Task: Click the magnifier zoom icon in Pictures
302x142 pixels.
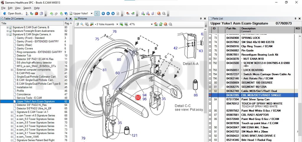Action: [x=82, y=24]
